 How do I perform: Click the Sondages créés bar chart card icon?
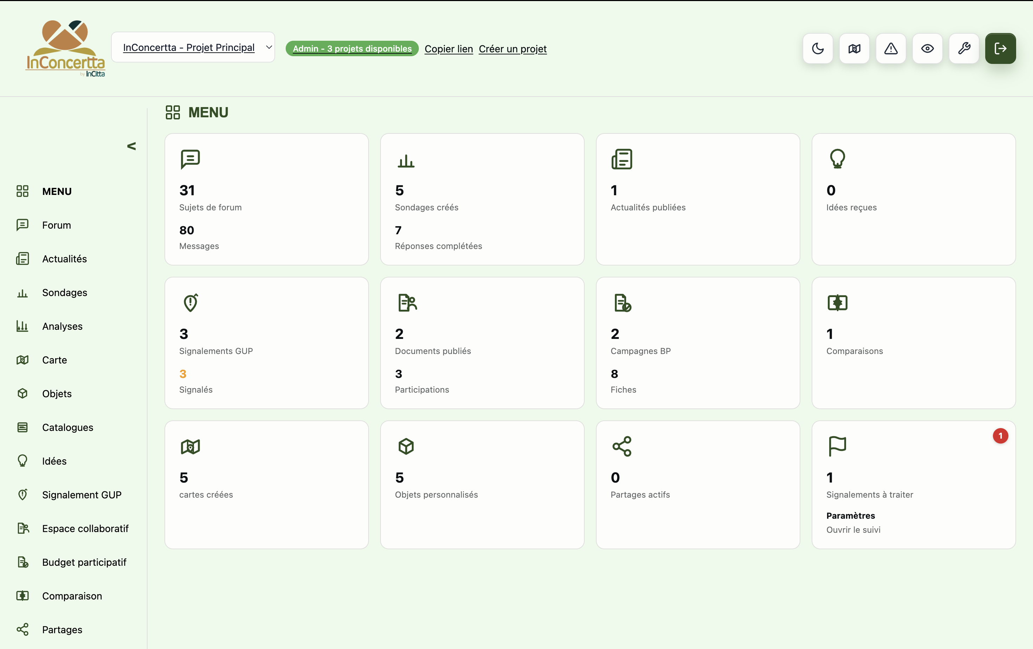pos(406,161)
